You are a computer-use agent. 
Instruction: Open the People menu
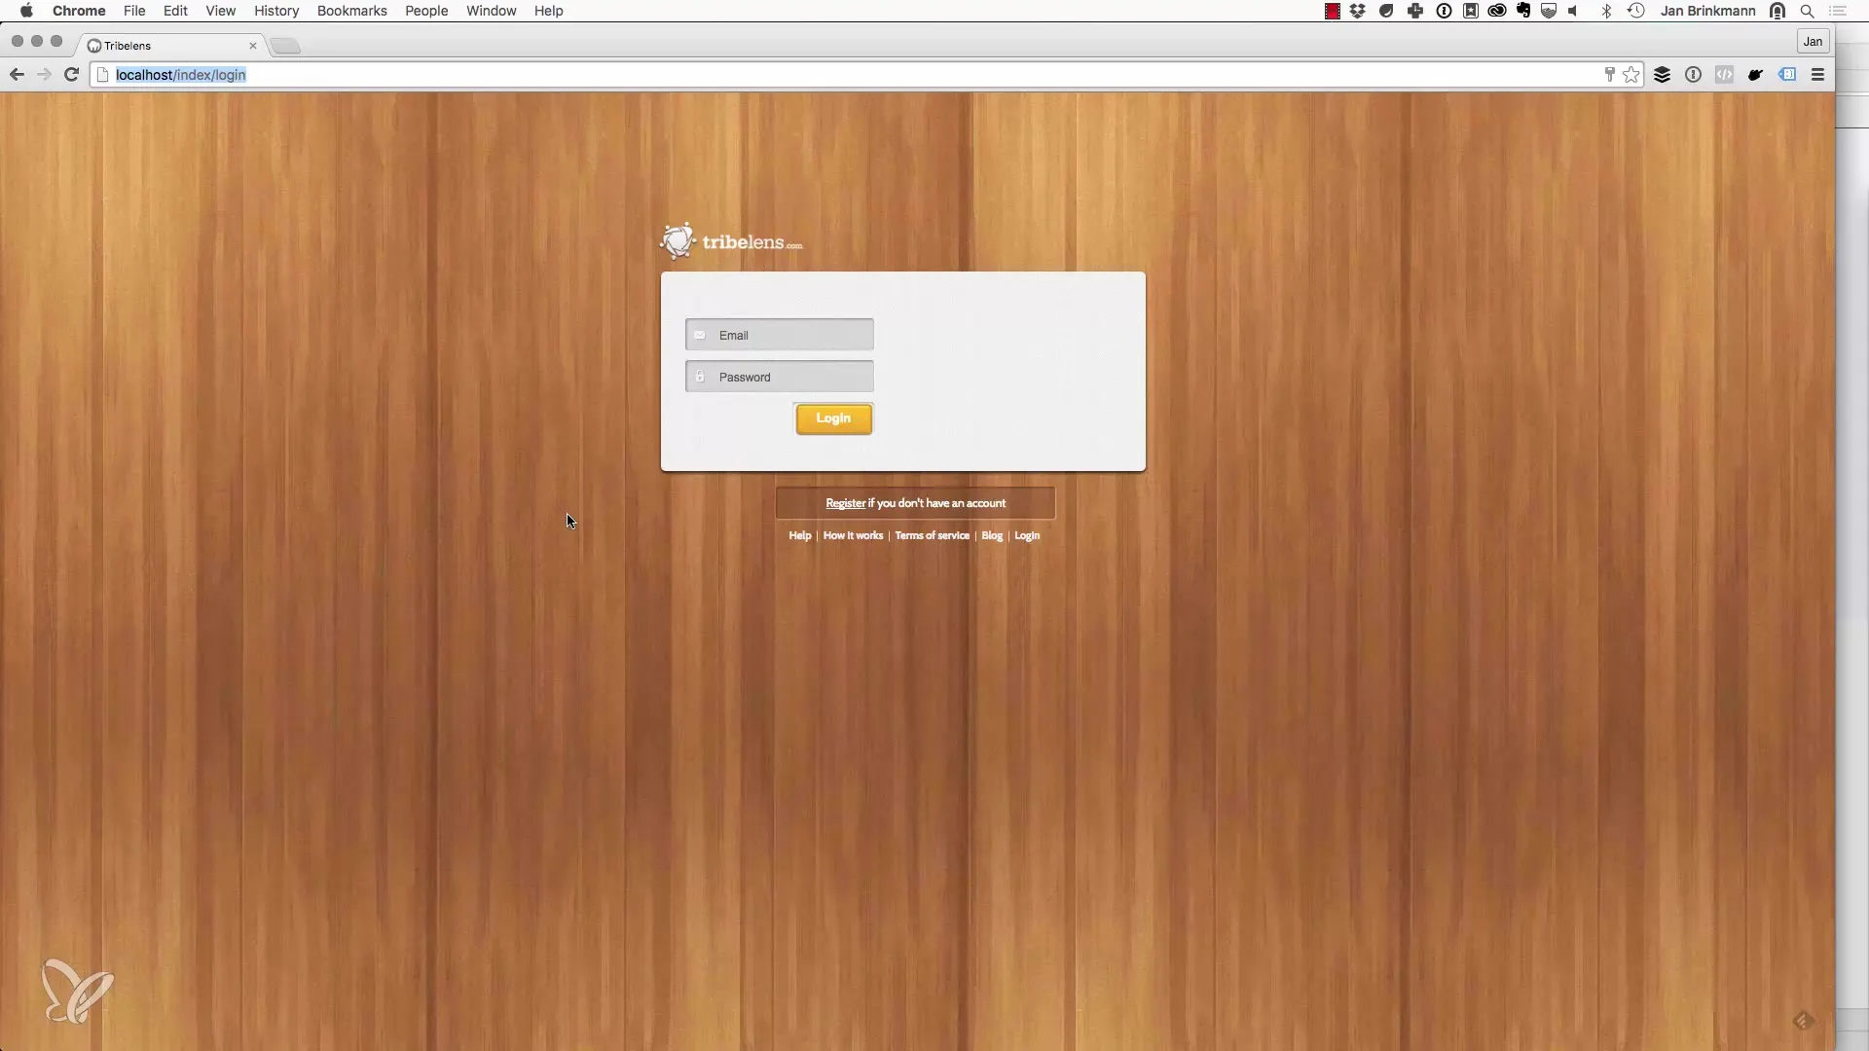click(x=426, y=11)
